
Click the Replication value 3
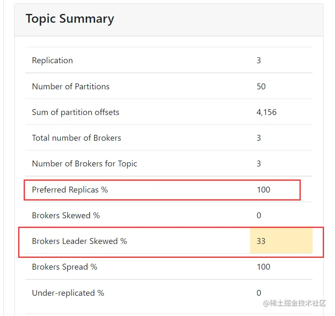[259, 60]
